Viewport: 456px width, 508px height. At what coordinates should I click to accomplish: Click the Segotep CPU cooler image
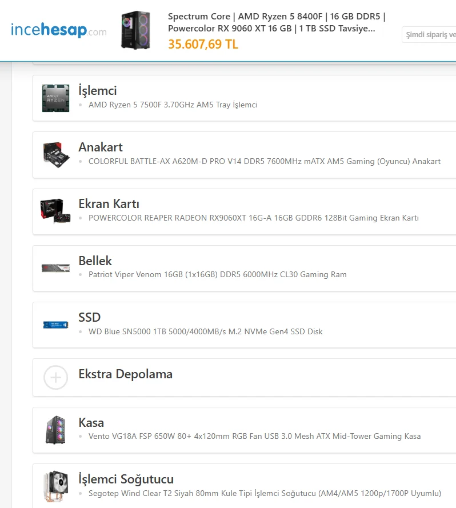(x=55, y=486)
